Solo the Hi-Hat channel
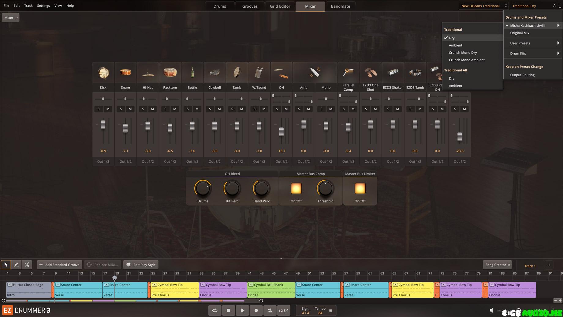 coord(143,109)
